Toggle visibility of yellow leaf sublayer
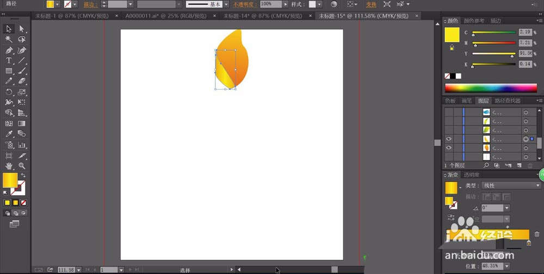 tap(449, 139)
